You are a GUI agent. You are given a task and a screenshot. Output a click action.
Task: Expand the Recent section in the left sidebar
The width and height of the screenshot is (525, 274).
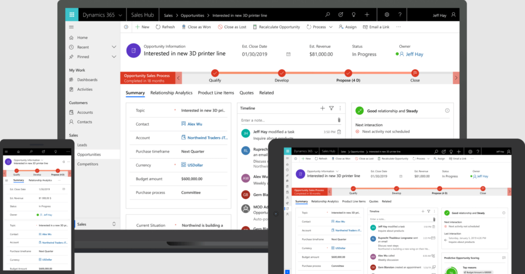tap(114, 47)
